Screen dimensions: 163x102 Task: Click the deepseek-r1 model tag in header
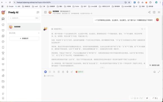click(65, 11)
